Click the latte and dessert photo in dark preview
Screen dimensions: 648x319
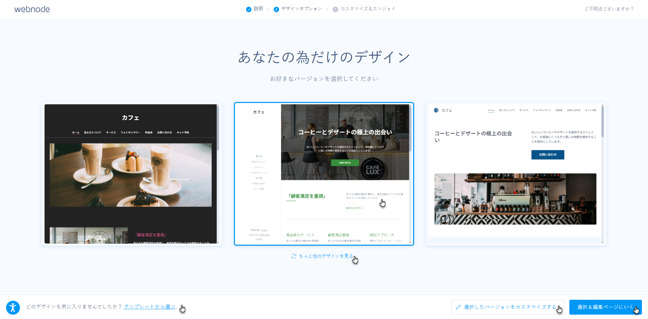131,175
